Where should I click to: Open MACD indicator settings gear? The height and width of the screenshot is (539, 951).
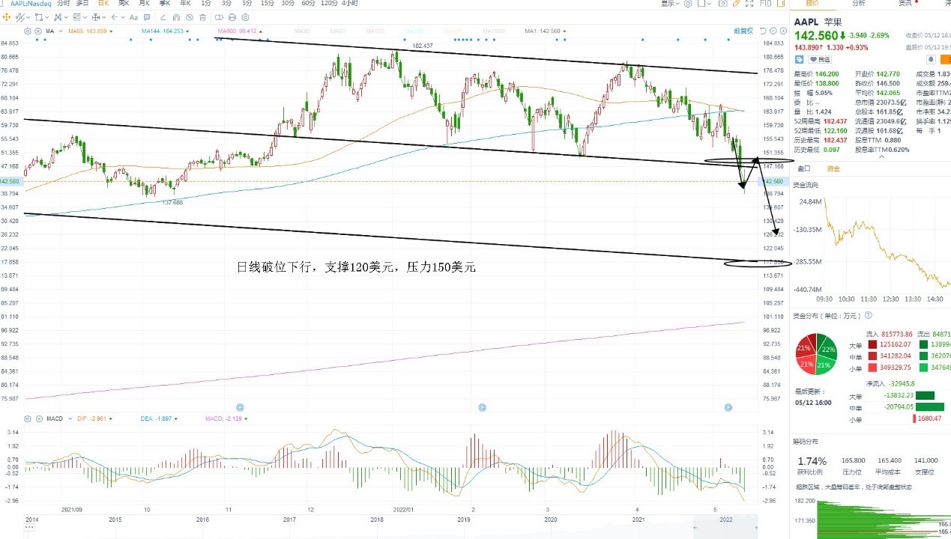tap(28, 418)
